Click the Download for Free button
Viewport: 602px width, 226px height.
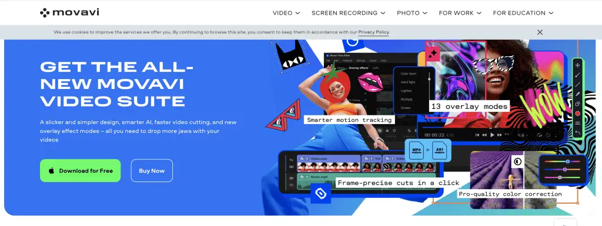80,170
